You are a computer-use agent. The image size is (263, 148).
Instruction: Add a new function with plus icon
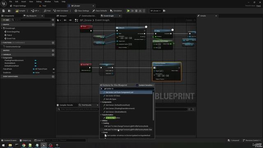53,43
